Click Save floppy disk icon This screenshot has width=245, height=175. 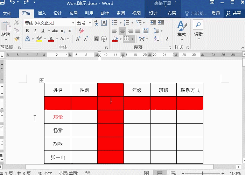(x=2, y=2)
